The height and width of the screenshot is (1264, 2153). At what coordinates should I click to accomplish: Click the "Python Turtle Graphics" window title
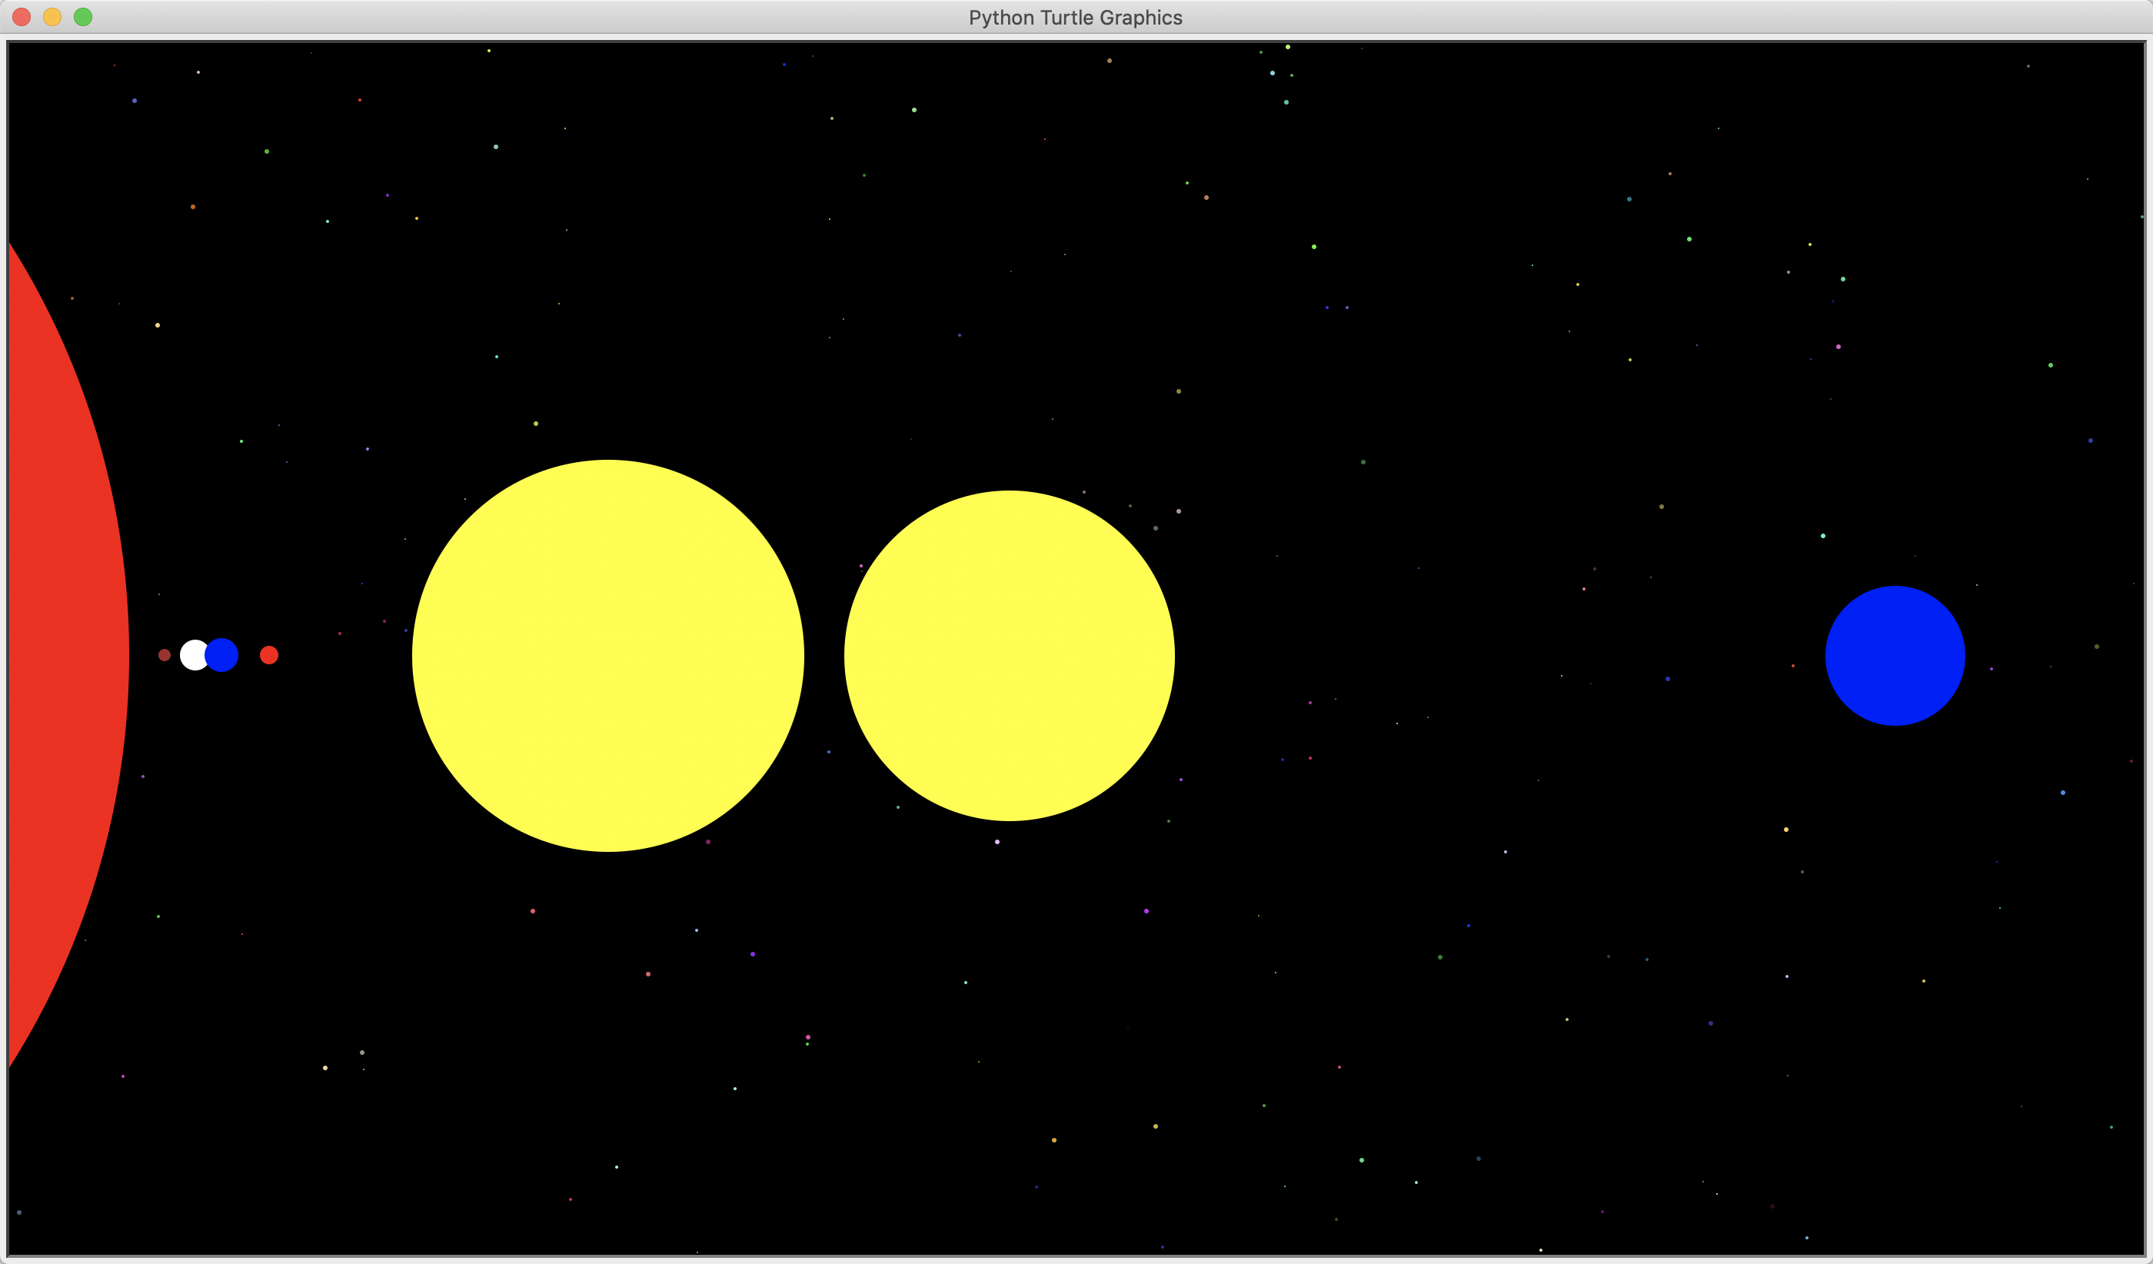pyautogui.click(x=1075, y=17)
